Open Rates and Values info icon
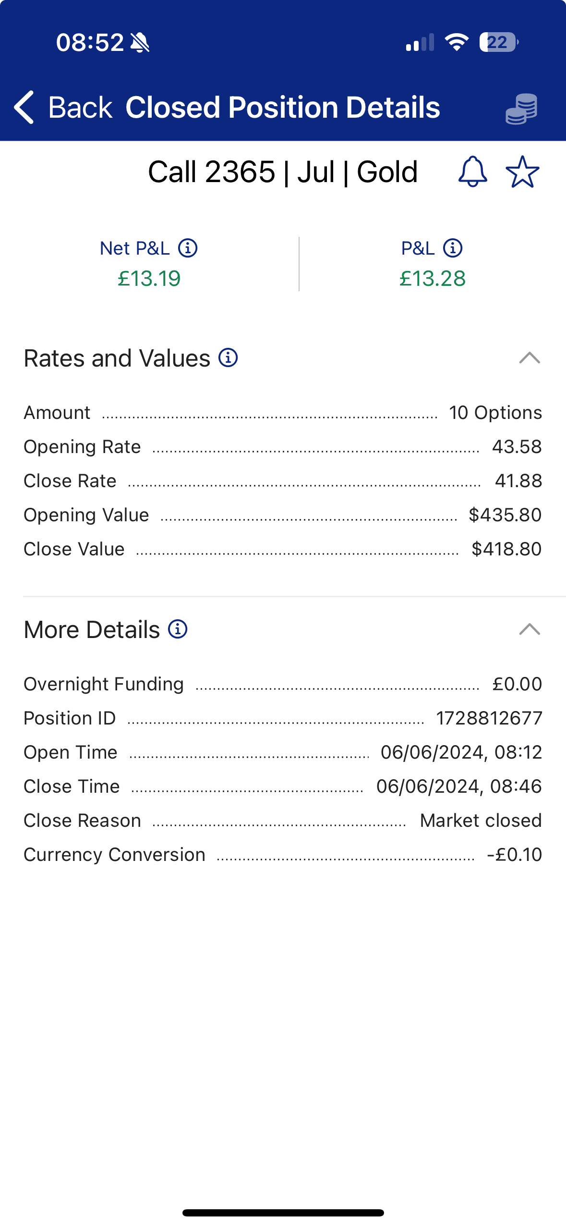The image size is (566, 1228). click(228, 358)
